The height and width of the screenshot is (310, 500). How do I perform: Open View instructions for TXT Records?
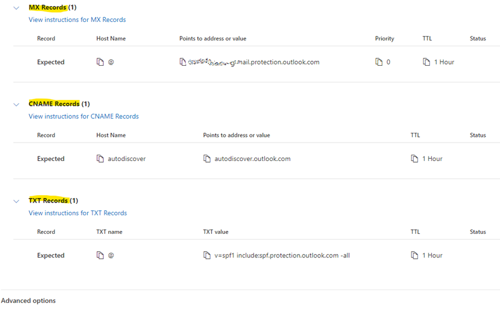coord(77,213)
